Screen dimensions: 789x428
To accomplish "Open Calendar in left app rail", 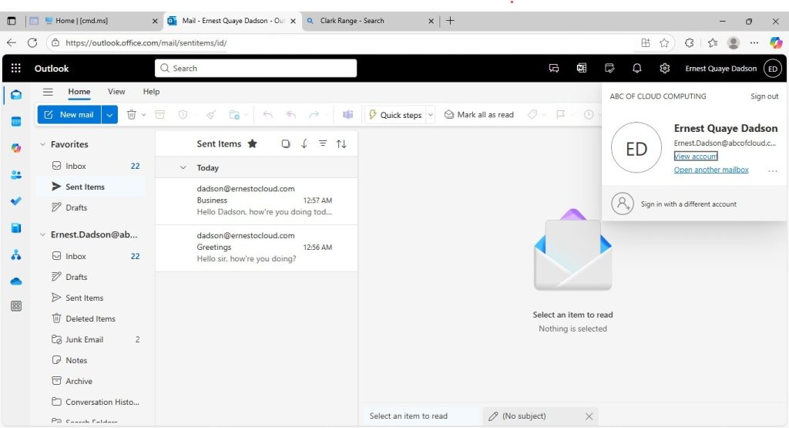I will click(16, 121).
